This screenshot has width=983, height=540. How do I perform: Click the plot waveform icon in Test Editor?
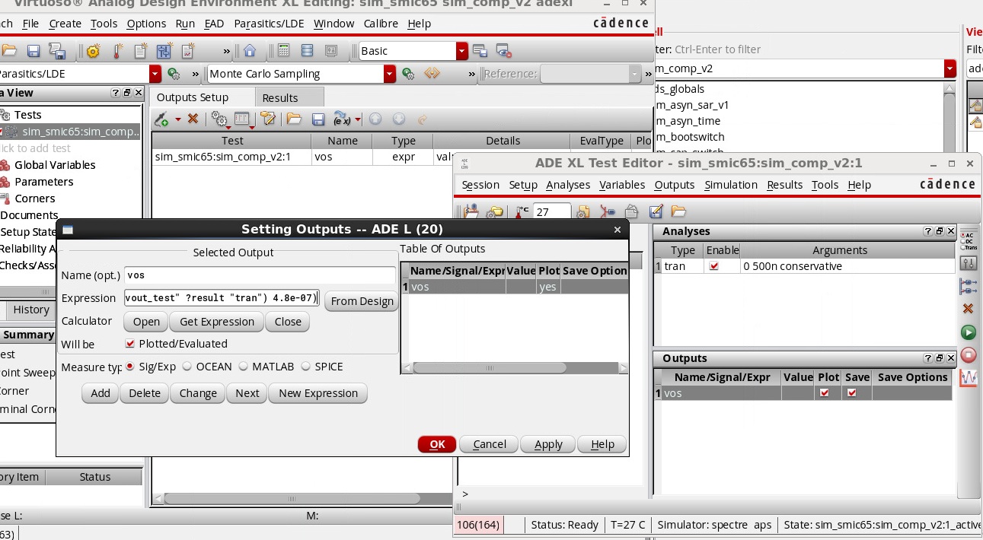click(x=969, y=376)
